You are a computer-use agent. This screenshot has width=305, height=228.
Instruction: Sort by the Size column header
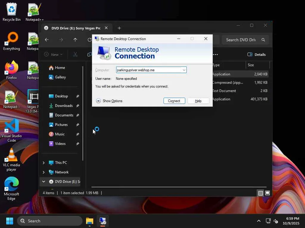coord(258,65)
